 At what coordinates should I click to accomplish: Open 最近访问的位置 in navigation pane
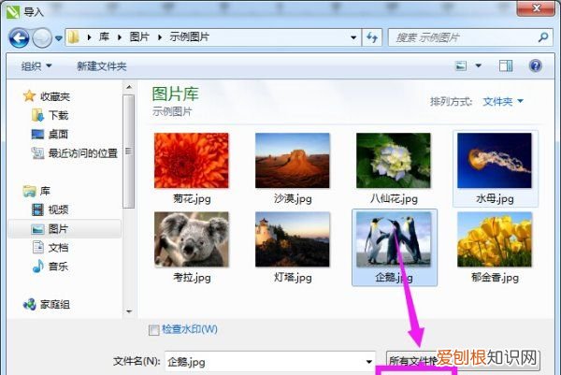(x=75, y=153)
